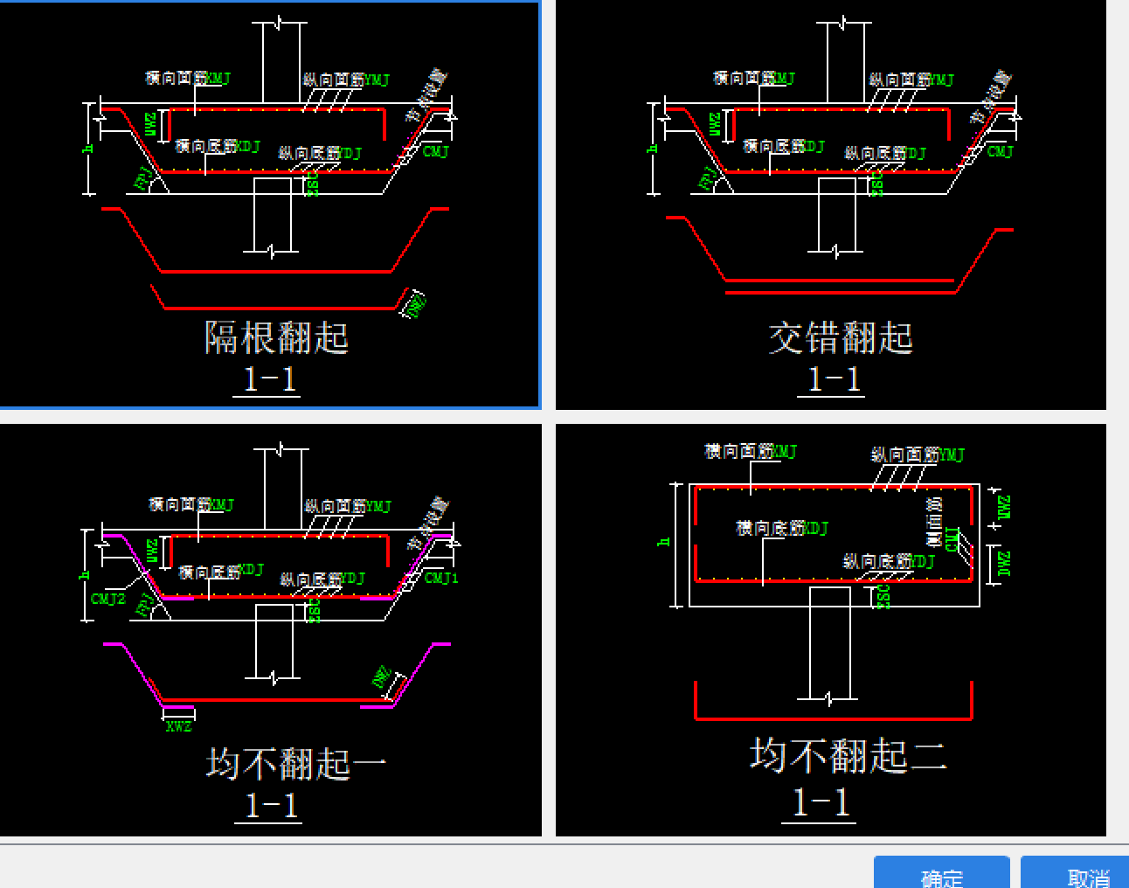This screenshot has width=1129, height=888.
Task: Click the CMJ2 label in 均不翻起一 diagram
Action: click(x=107, y=599)
